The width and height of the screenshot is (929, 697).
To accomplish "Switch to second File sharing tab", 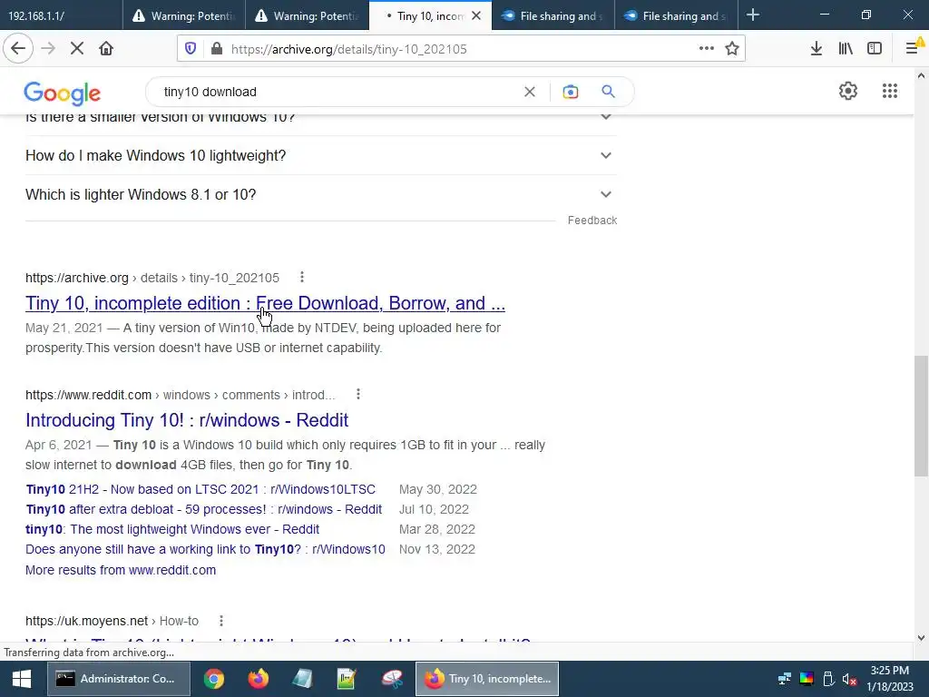I will click(677, 15).
